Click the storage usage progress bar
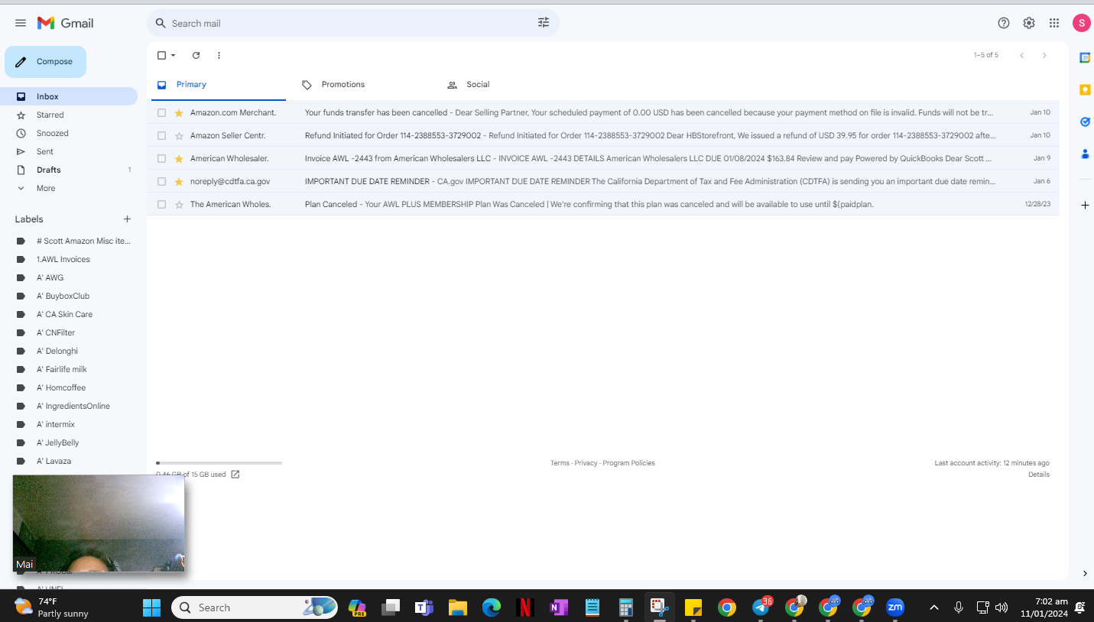The height and width of the screenshot is (622, 1094). pyautogui.click(x=219, y=463)
